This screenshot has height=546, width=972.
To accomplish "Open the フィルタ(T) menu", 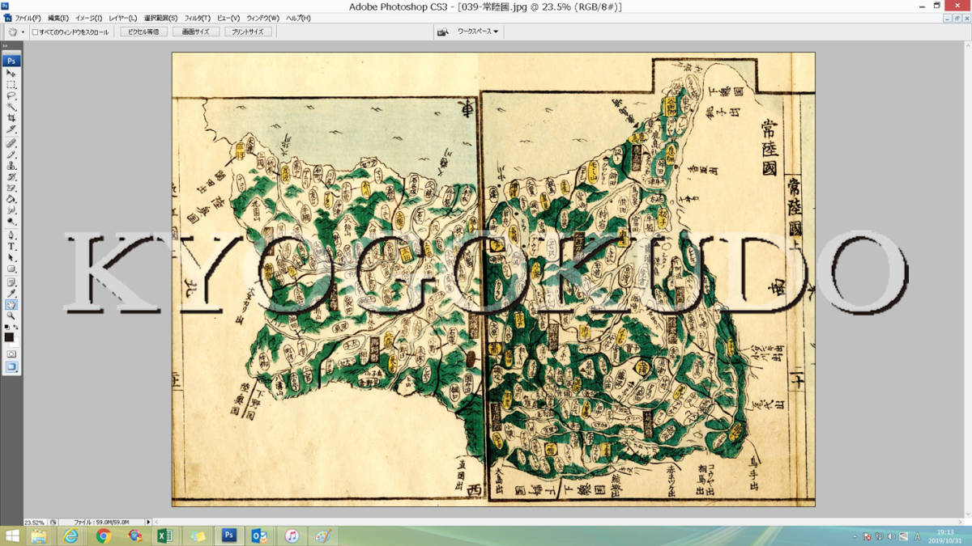I will pyautogui.click(x=197, y=18).
